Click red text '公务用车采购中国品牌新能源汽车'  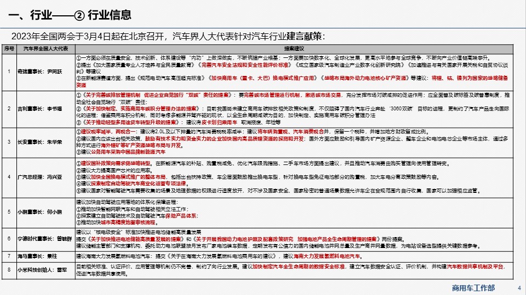128,152
